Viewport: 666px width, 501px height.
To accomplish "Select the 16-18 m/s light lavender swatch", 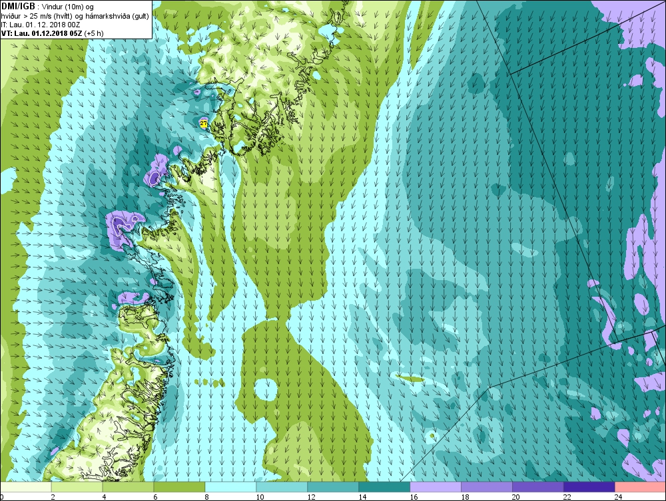I will coord(436,487).
